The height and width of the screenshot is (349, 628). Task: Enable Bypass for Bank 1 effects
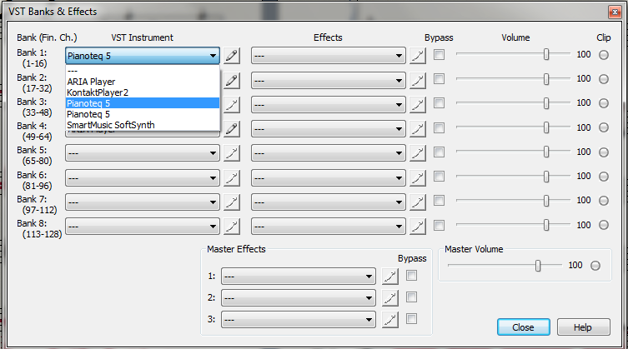pos(439,54)
